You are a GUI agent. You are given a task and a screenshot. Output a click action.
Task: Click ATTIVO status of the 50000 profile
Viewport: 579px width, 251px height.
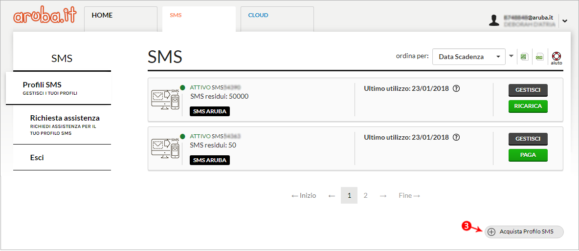200,87
